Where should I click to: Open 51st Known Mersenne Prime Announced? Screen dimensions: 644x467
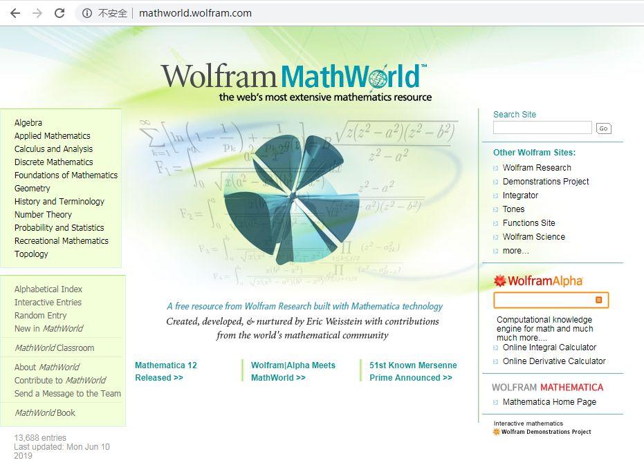click(413, 371)
